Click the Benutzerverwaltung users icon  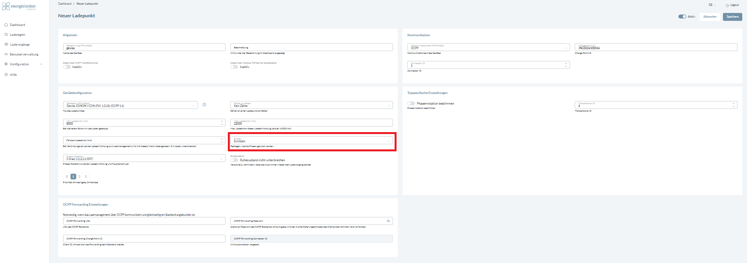(6, 54)
